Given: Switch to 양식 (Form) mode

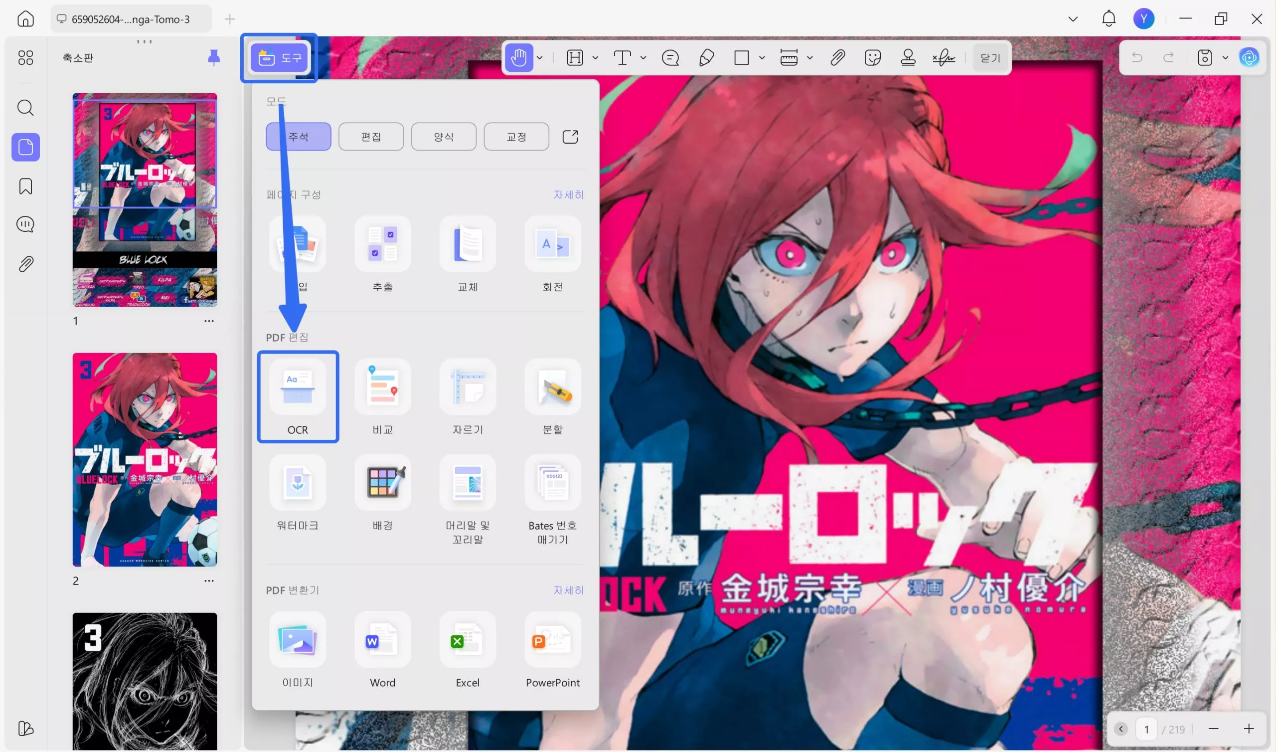Looking at the screenshot, I should [x=444, y=136].
